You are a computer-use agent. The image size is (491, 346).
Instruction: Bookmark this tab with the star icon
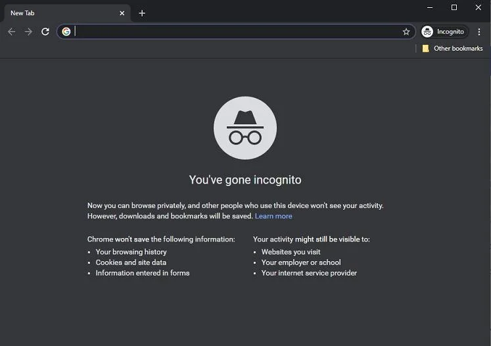coord(406,32)
